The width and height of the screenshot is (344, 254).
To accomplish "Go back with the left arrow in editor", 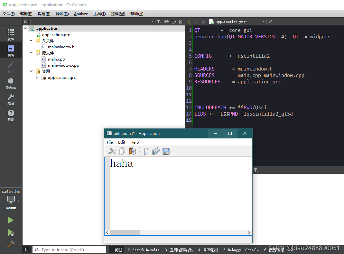I will [189, 22].
